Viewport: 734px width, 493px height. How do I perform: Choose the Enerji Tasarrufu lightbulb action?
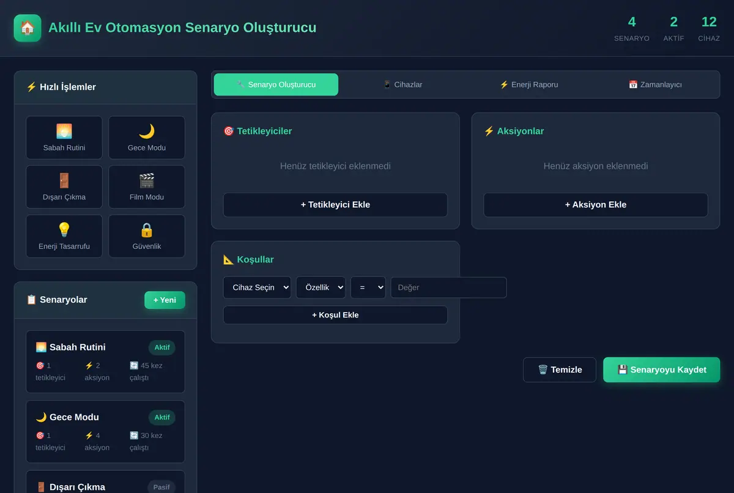(x=64, y=236)
